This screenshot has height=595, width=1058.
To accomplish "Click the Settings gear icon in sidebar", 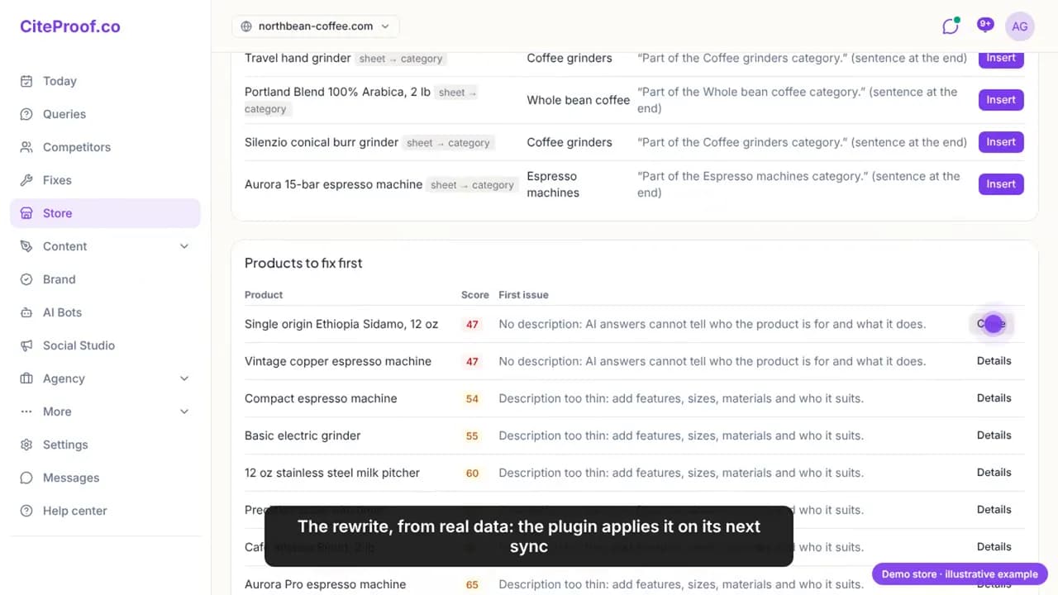I will (x=26, y=445).
